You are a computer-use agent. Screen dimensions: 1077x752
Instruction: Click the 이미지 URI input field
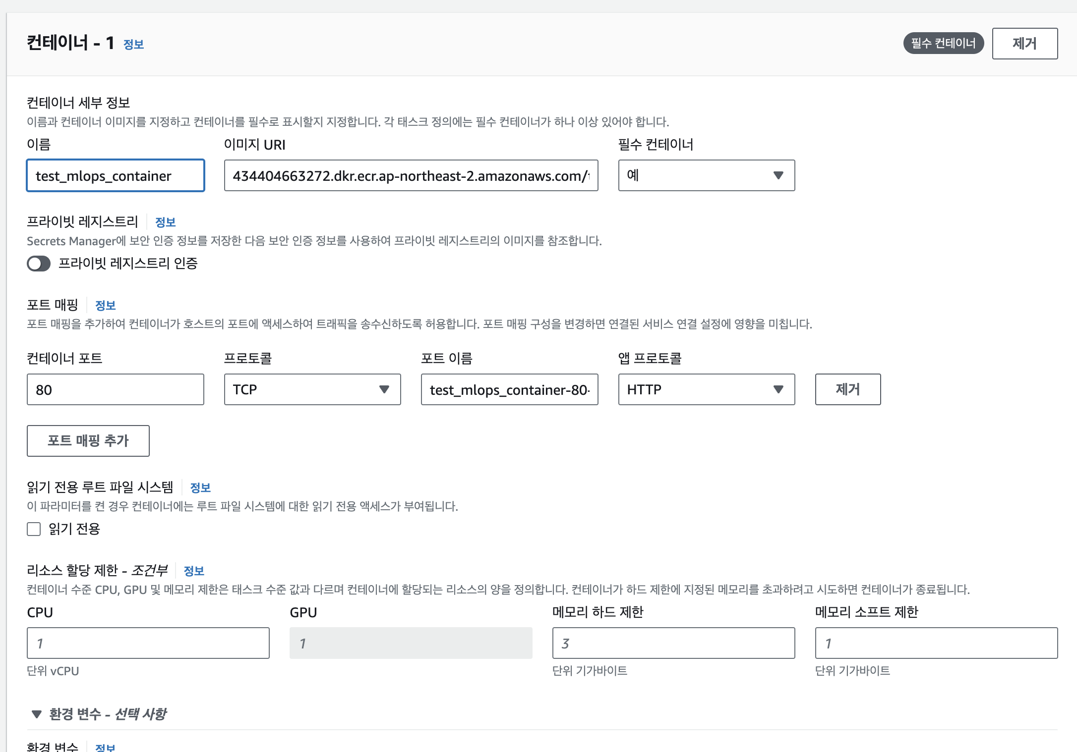point(411,176)
